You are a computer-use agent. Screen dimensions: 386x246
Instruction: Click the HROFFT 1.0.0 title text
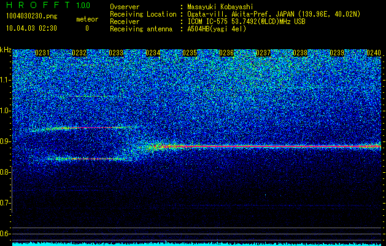[x=48, y=5]
